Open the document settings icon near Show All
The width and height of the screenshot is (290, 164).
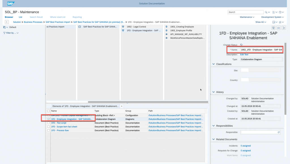(274, 22)
